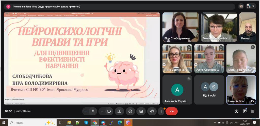Click the meeting code nsf-rtti-ruu
This screenshot has width=260, height=126.
[24, 111]
